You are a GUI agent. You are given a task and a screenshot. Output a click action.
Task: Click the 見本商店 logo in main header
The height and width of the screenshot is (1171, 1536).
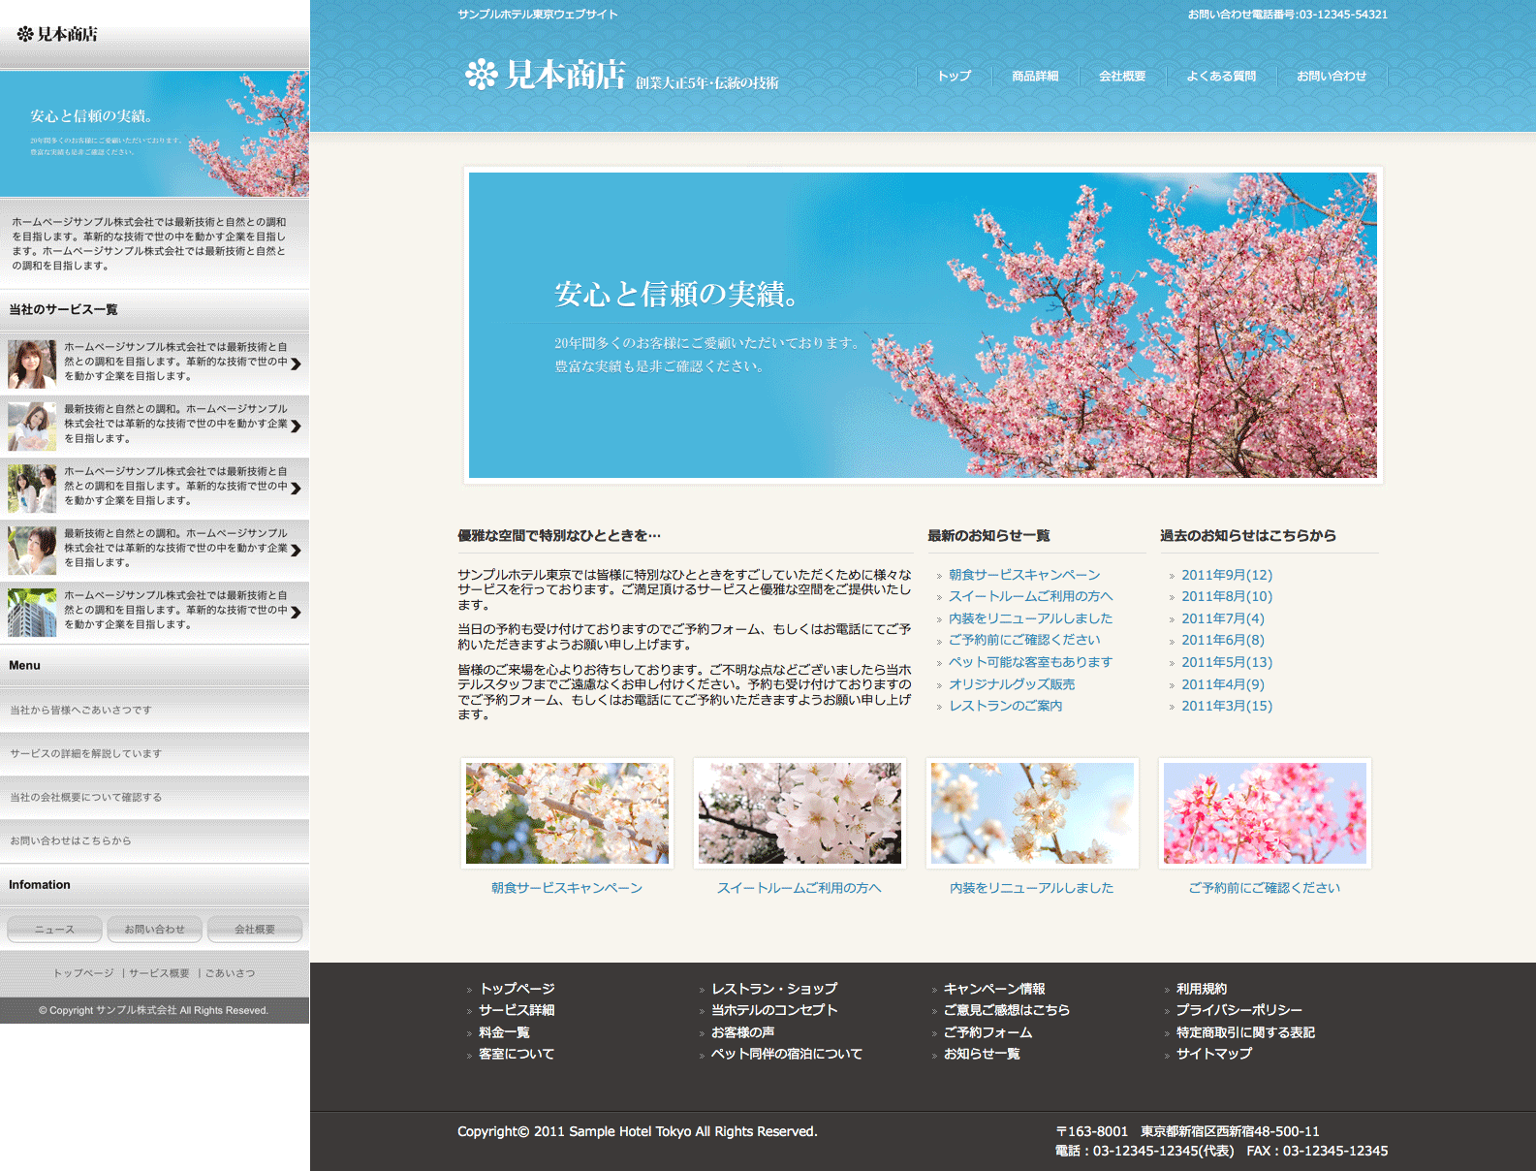point(545,75)
